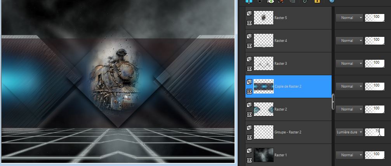
Task: Select the Raster 3 thumbnail with zigzag
Action: [x=264, y=64]
